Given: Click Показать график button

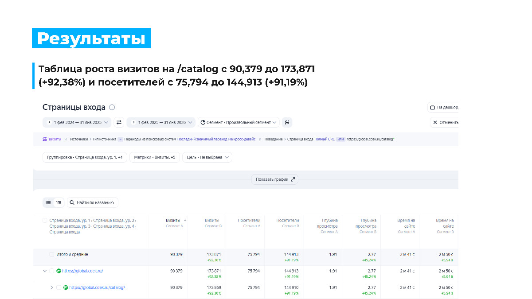Looking at the screenshot, I should tap(275, 179).
